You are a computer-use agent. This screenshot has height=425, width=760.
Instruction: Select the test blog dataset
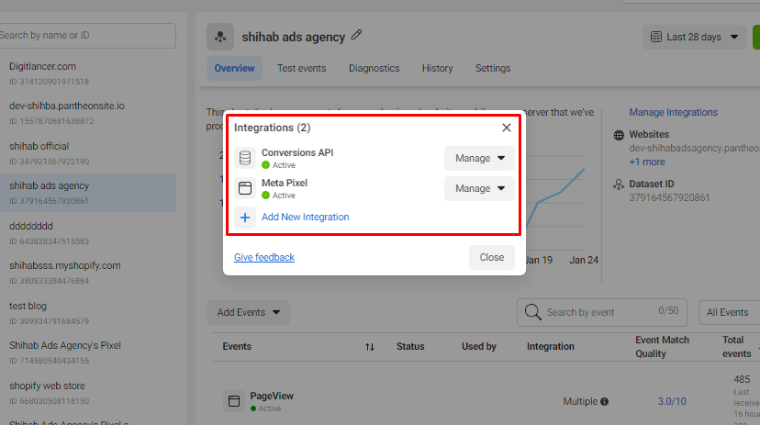point(88,313)
